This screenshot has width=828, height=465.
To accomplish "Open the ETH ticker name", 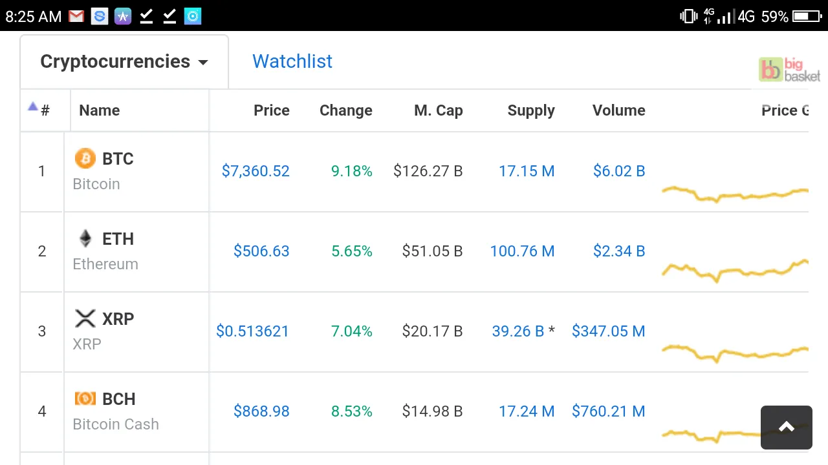I will click(x=118, y=239).
